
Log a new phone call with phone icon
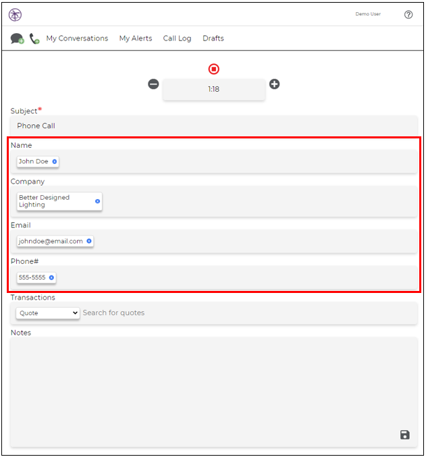34,38
